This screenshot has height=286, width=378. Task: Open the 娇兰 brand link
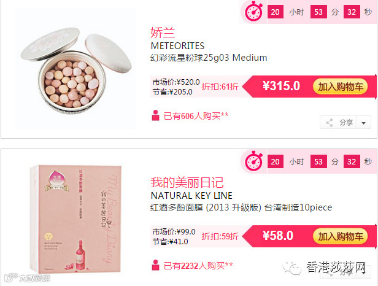163,33
